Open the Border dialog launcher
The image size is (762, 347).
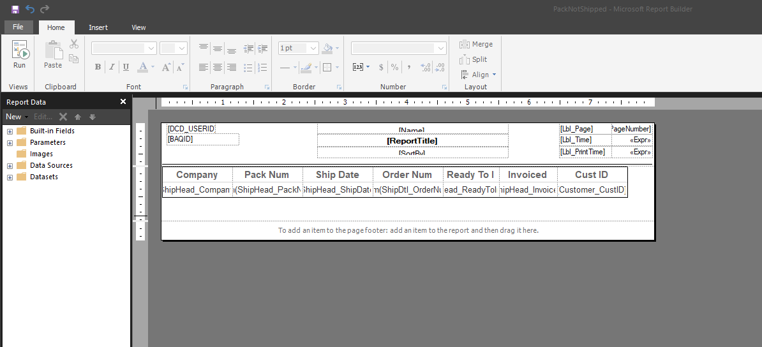point(339,87)
